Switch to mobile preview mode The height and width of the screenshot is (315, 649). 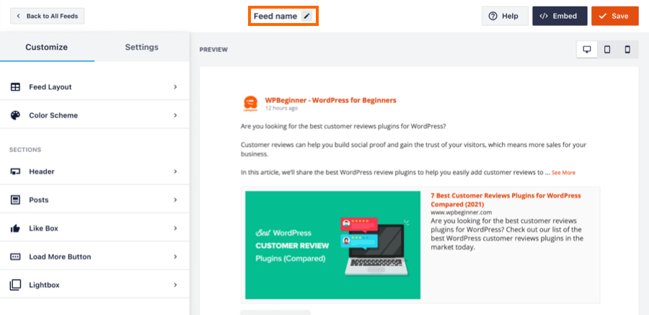coord(627,49)
